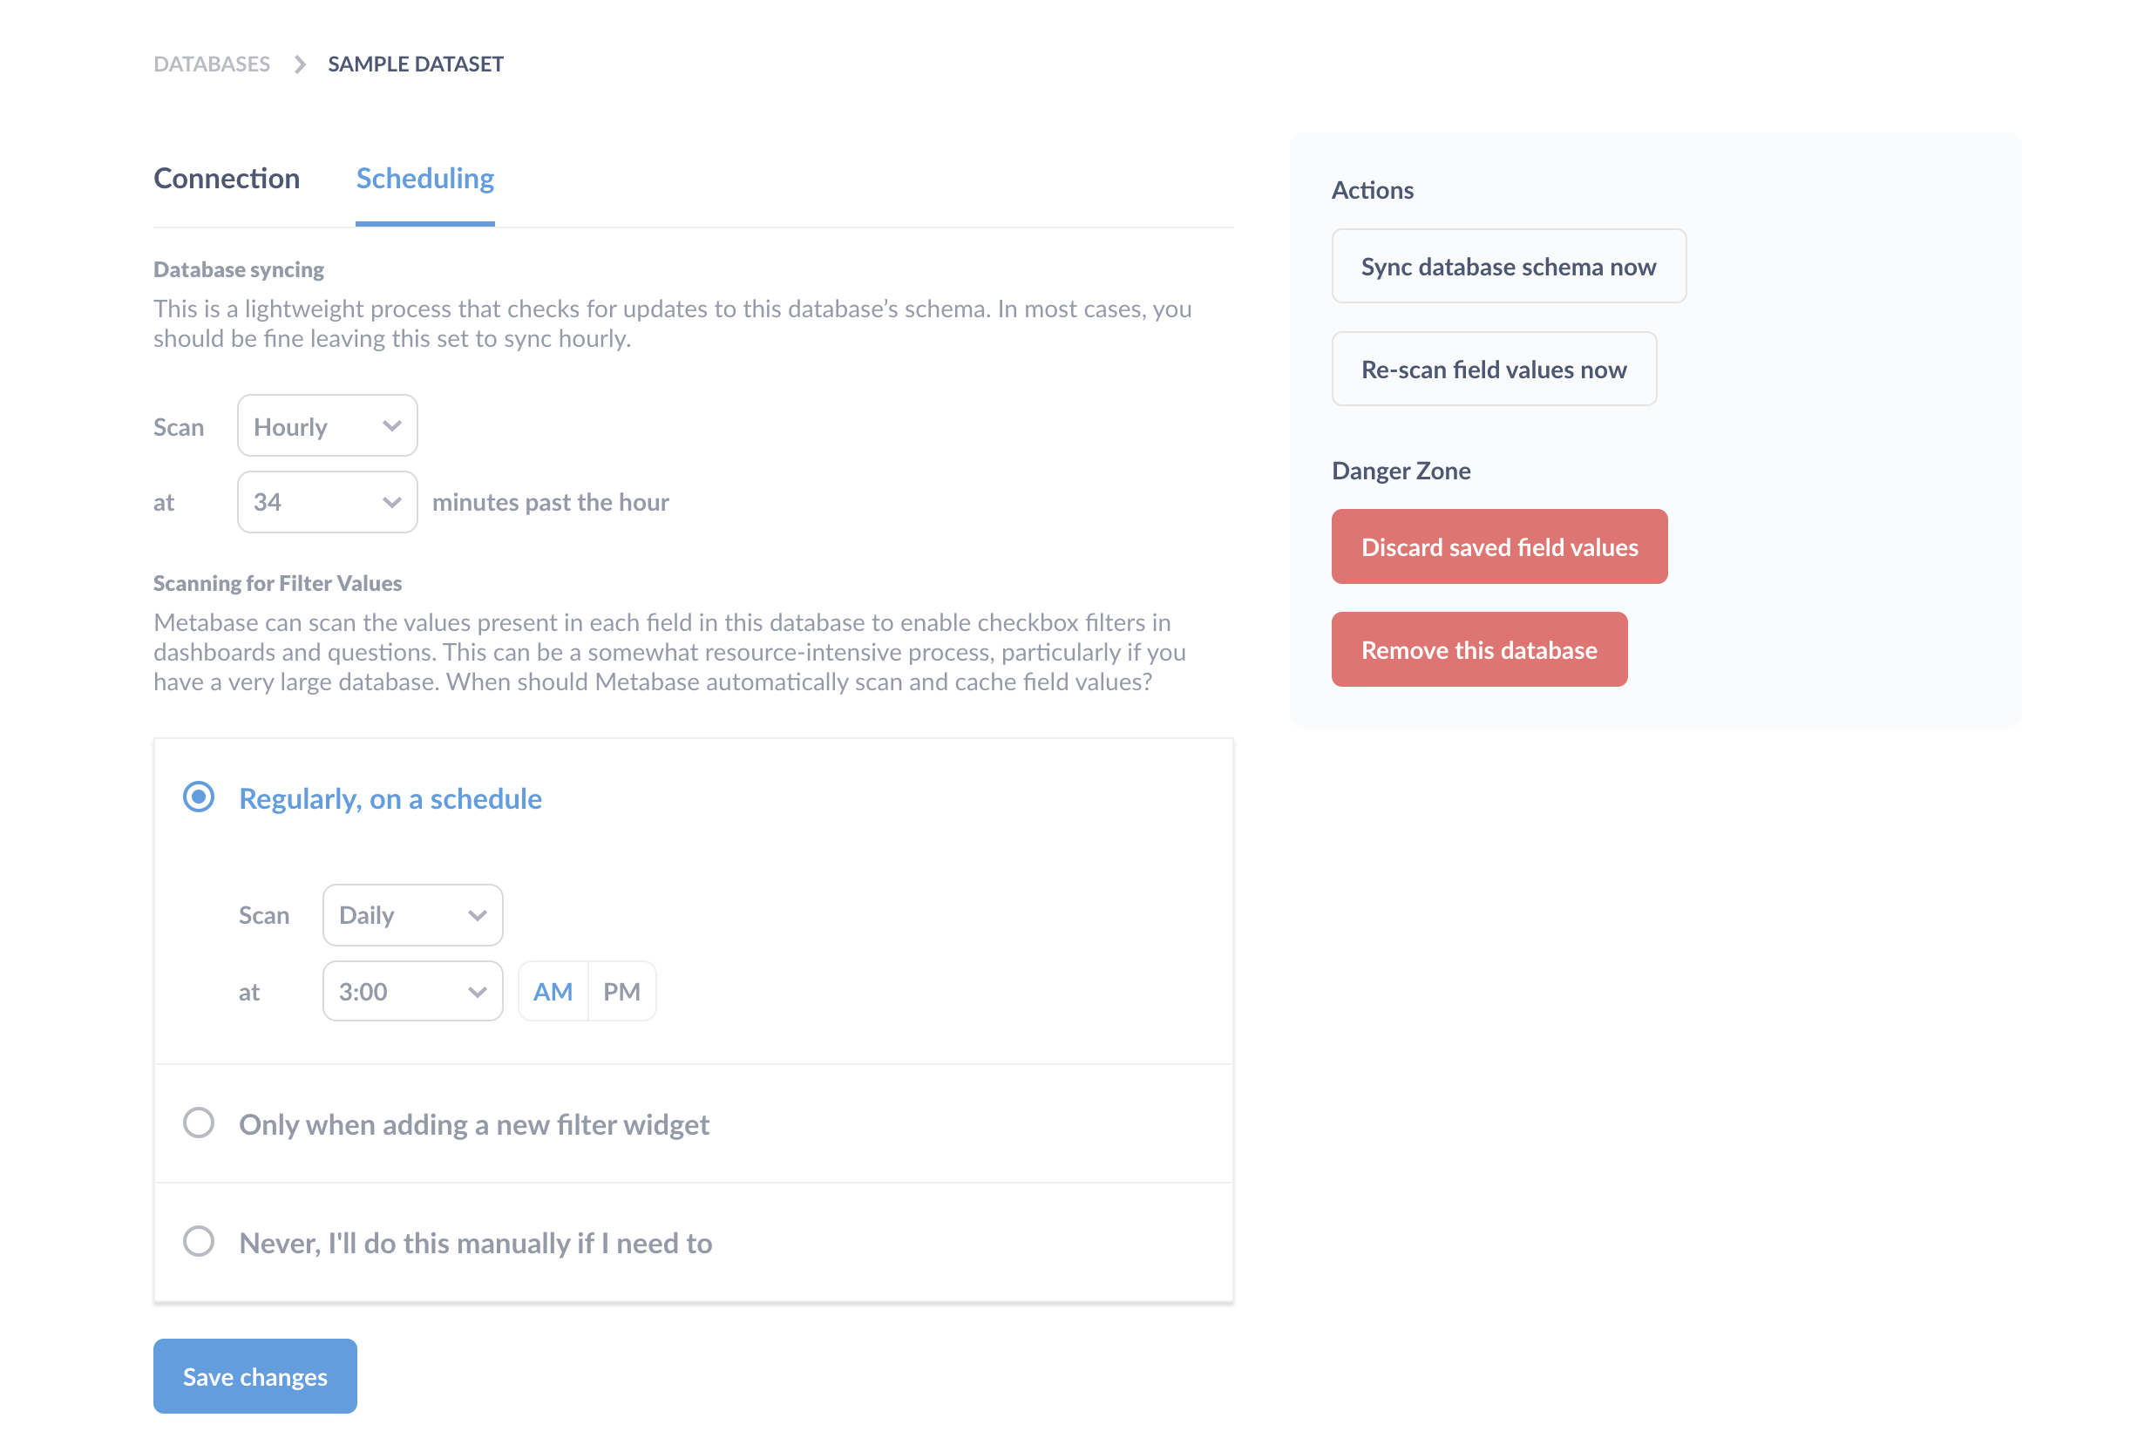Screen dimensions: 2144x1445
Task: Open the Daily filter scan dropdown
Action: click(413, 915)
